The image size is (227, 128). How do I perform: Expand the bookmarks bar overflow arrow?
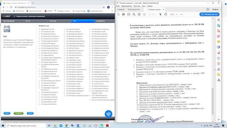click(x=112, y=11)
